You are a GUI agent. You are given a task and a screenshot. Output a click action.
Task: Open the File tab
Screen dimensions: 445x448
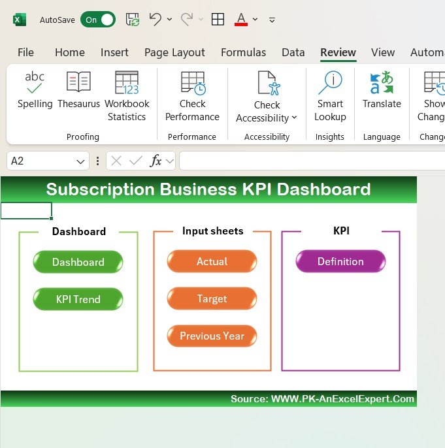point(25,52)
